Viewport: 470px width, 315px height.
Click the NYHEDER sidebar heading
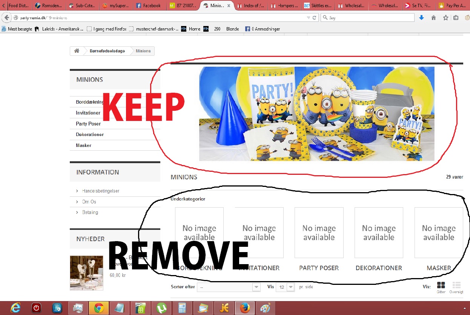(90, 239)
